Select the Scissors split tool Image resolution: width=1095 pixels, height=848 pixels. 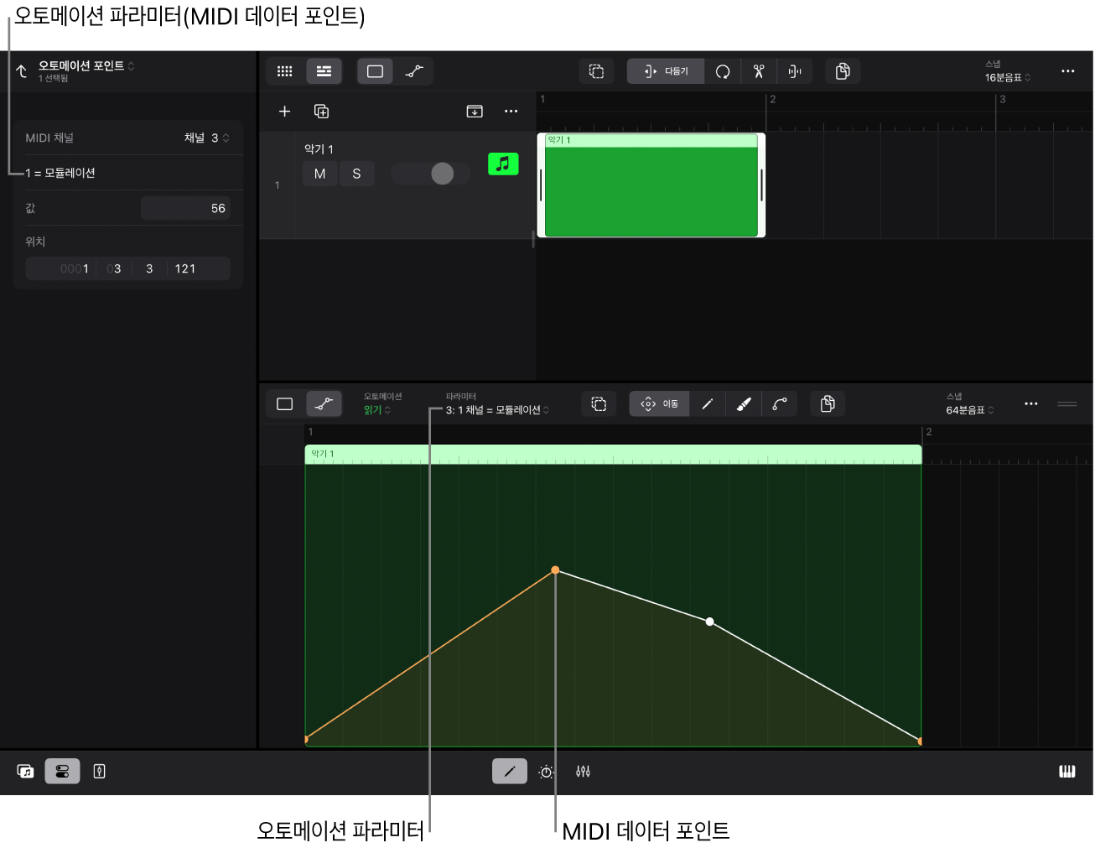[x=759, y=71]
